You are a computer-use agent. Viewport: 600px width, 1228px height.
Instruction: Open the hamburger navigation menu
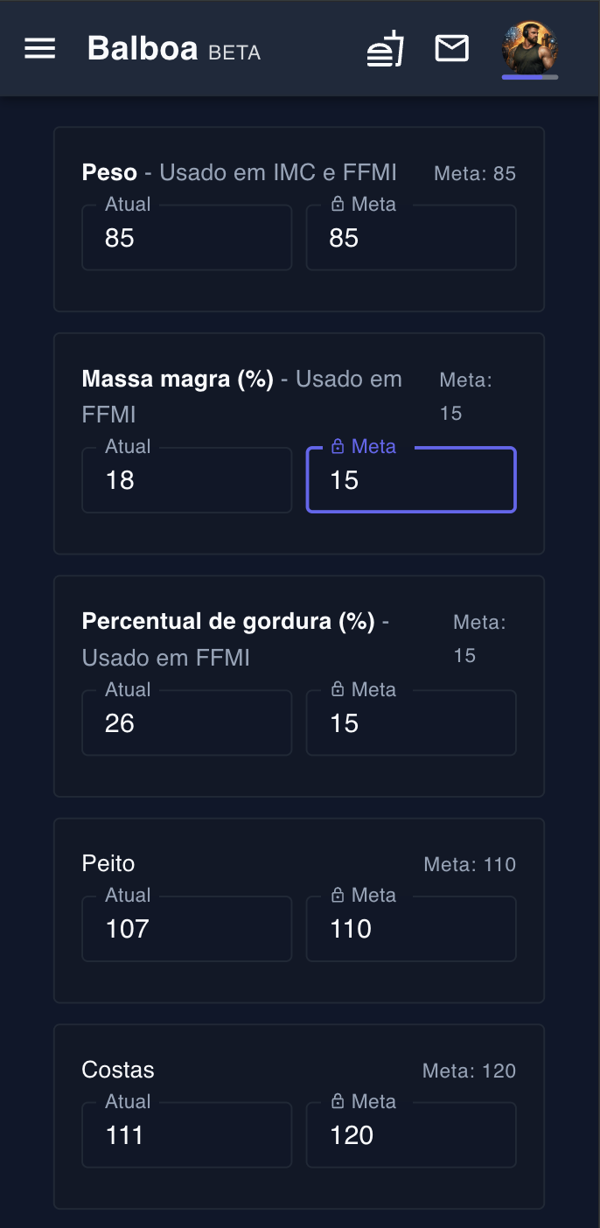[39, 48]
